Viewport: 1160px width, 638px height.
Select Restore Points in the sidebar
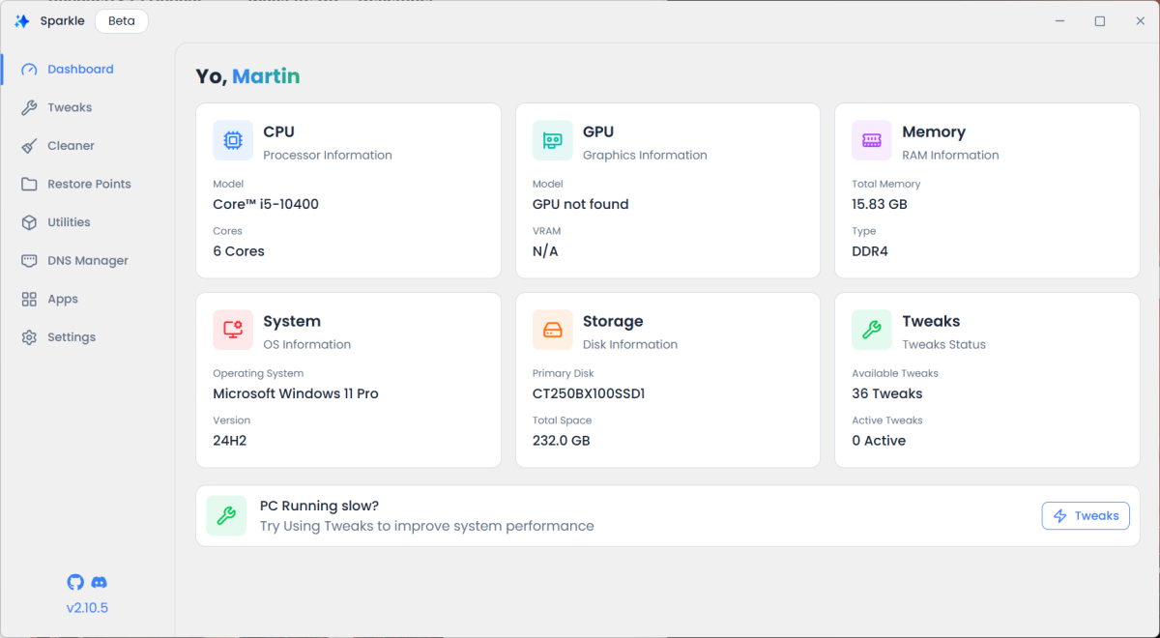(x=89, y=184)
